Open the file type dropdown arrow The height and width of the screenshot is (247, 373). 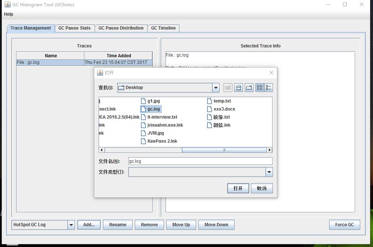click(269, 172)
